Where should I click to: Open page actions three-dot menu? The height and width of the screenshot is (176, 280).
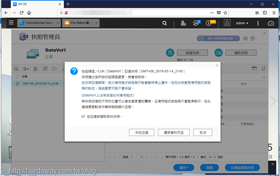pyautogui.click(x=212, y=13)
